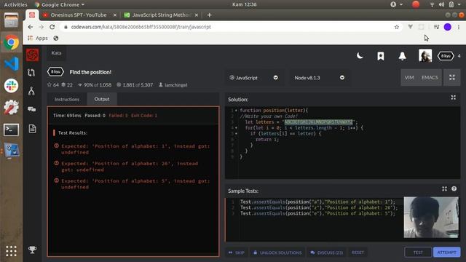
Task: Launch Visual Studio Code from dock
Action: (12, 64)
